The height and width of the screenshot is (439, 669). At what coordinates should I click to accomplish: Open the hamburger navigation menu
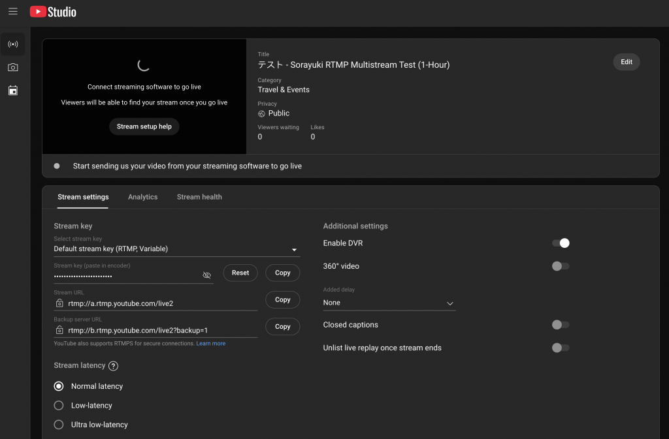(x=13, y=11)
